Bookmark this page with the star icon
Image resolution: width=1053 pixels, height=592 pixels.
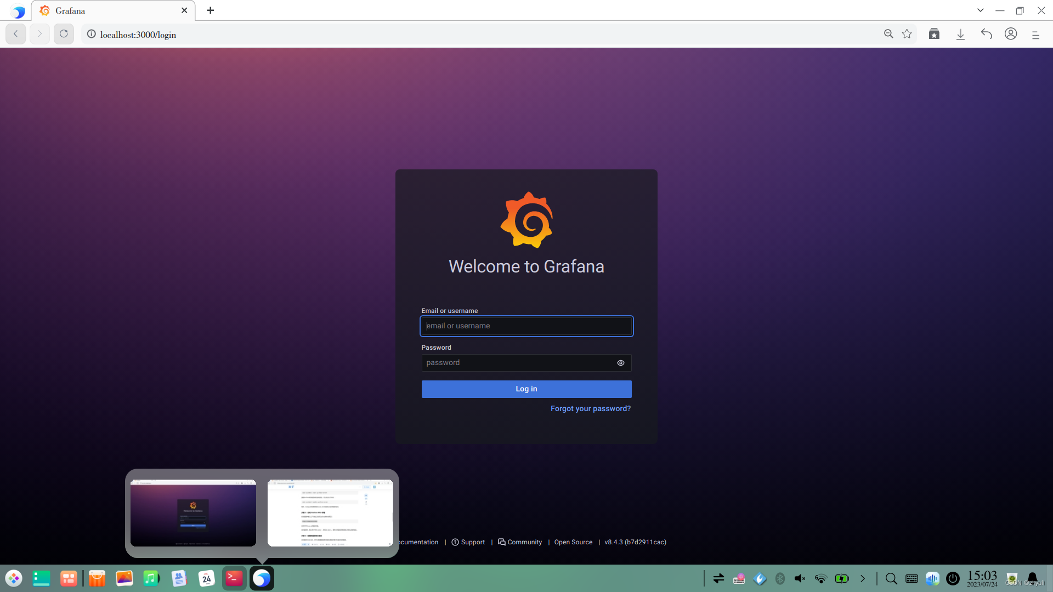point(907,34)
